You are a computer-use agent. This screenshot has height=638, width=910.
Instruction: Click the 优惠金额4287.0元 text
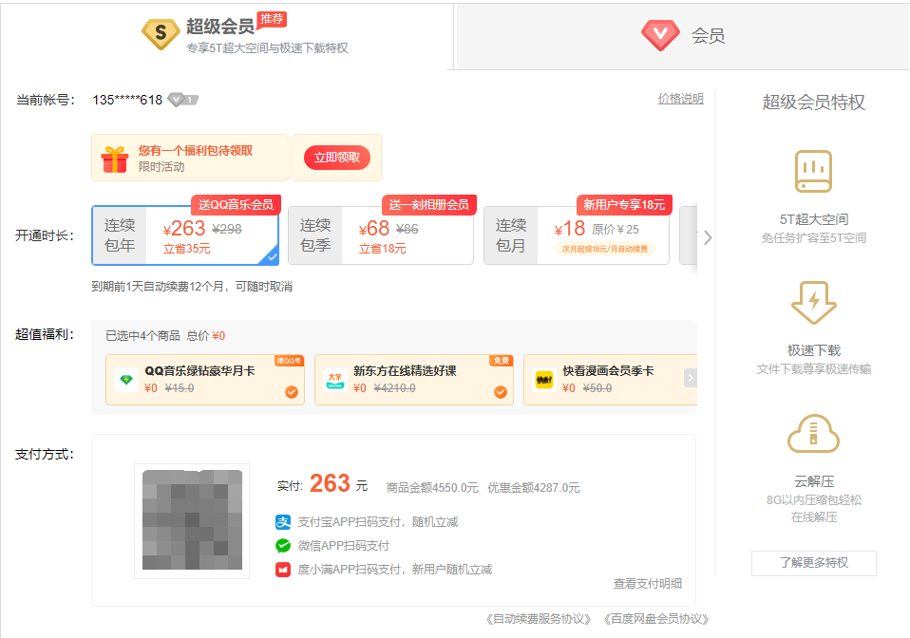[533, 488]
